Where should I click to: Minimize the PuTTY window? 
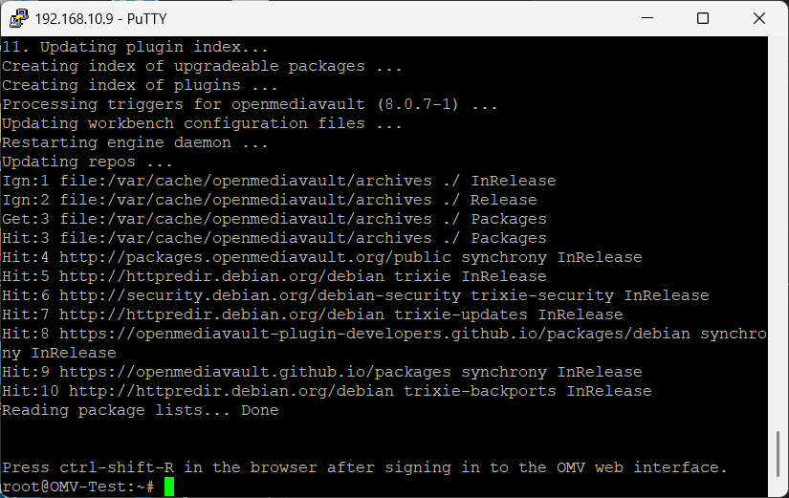pyautogui.click(x=647, y=18)
